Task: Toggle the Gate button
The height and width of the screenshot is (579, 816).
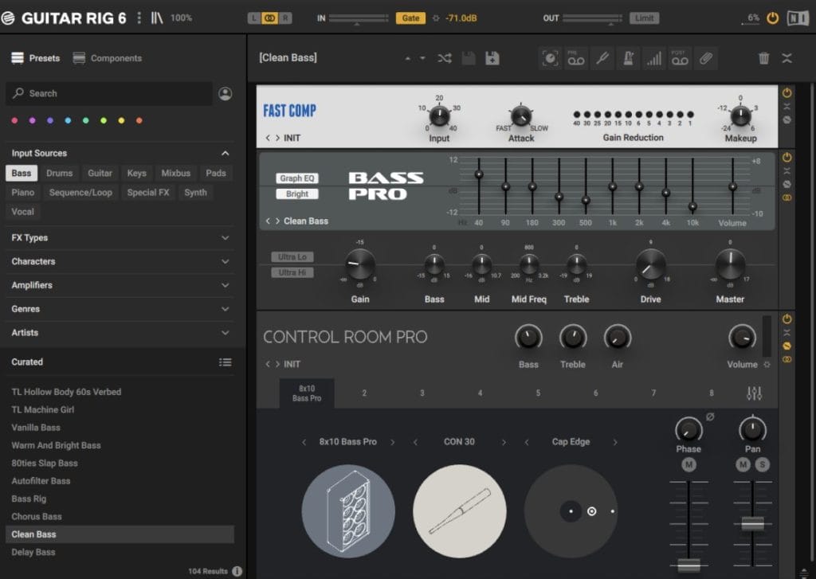Action: pos(410,18)
